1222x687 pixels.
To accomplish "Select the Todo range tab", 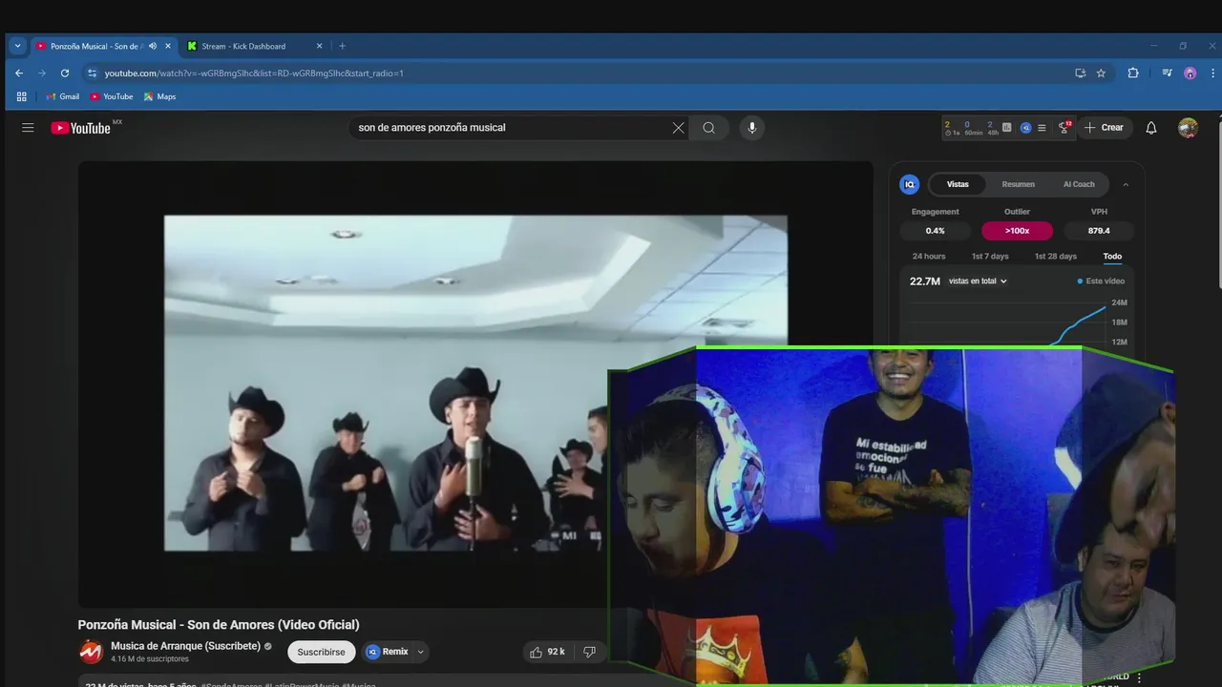I will 1112,256.
